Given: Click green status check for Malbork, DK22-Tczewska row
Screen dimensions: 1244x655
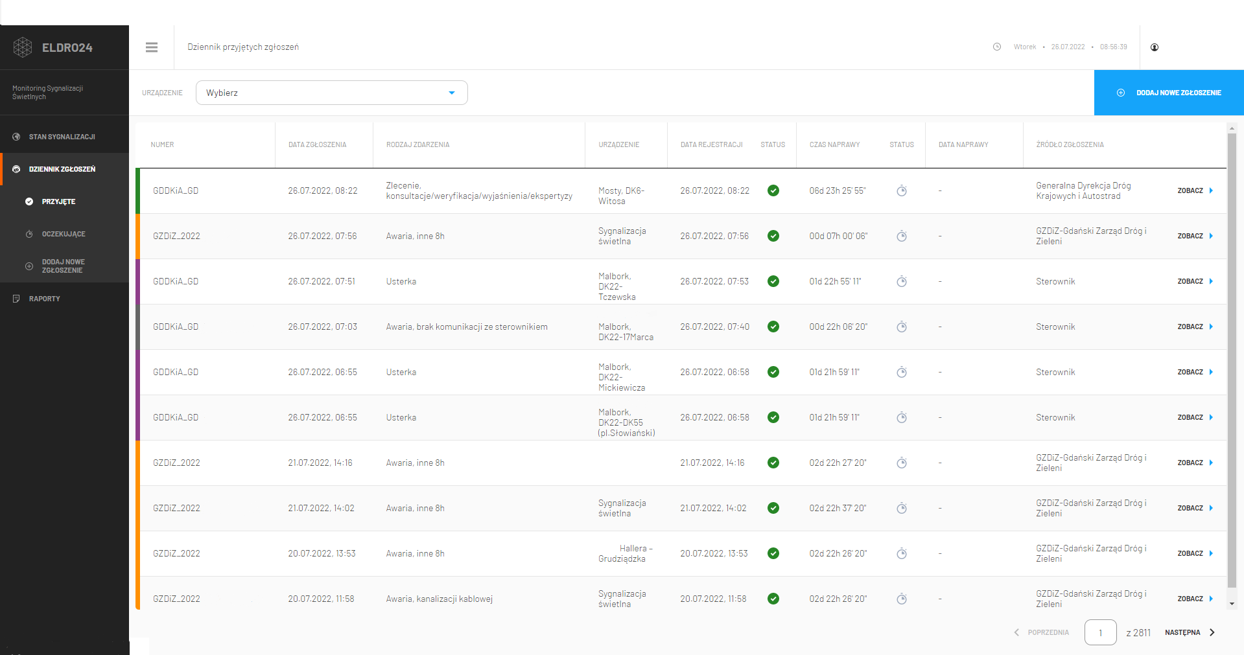Looking at the screenshot, I should click(x=773, y=281).
